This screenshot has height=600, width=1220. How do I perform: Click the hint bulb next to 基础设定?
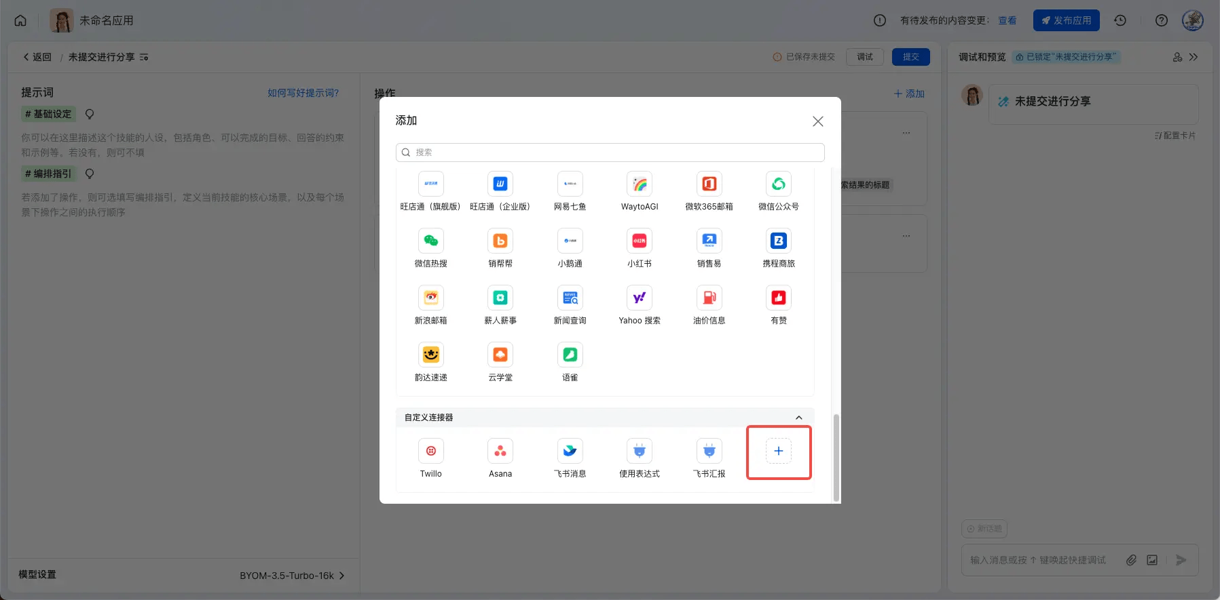[x=90, y=114]
